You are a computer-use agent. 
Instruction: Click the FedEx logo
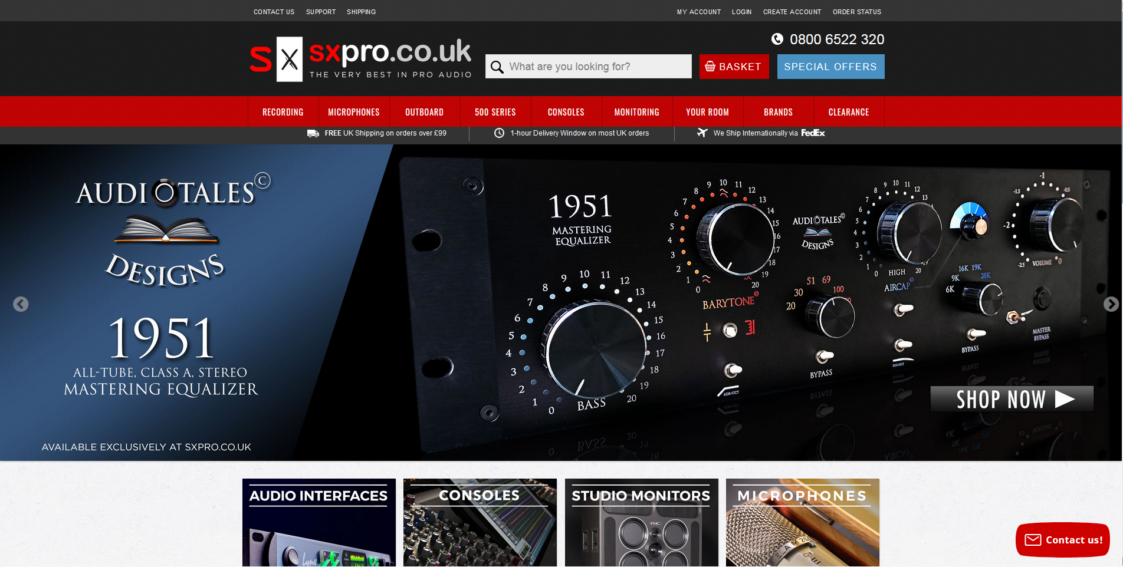pyautogui.click(x=813, y=133)
